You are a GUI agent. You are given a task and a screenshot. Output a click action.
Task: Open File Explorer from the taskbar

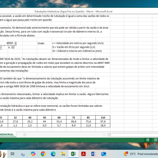(x=63, y=154)
